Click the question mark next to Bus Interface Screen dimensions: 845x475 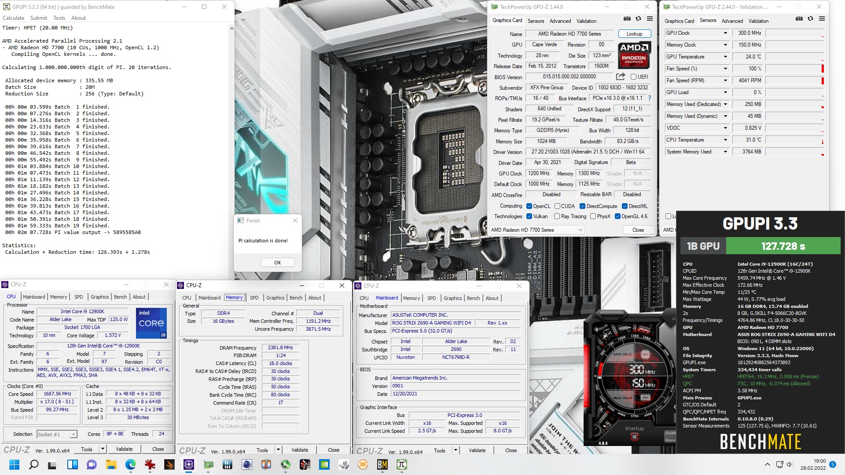click(x=649, y=98)
